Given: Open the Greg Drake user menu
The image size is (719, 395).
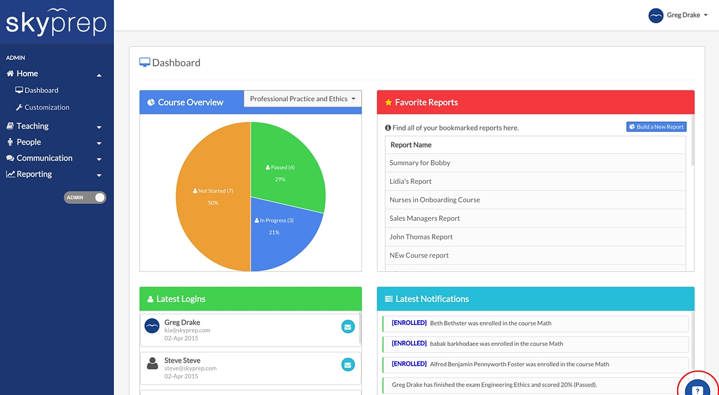Looking at the screenshot, I should click(678, 16).
